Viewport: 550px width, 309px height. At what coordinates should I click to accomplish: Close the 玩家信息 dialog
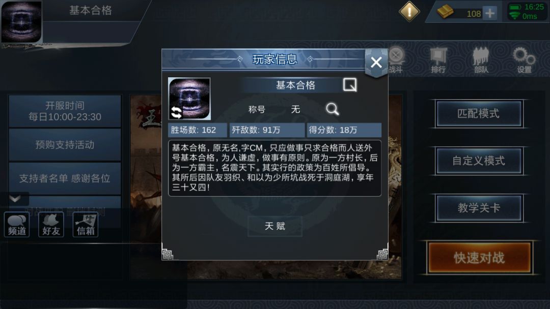[376, 63]
